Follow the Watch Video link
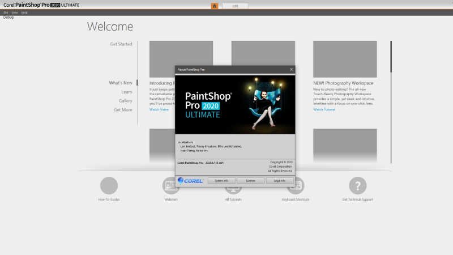The height and width of the screenshot is (255, 453). 159,109
